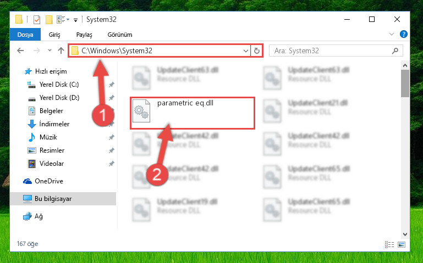Switch to details list view mode
The height and width of the screenshot is (263, 423).
[x=389, y=244]
